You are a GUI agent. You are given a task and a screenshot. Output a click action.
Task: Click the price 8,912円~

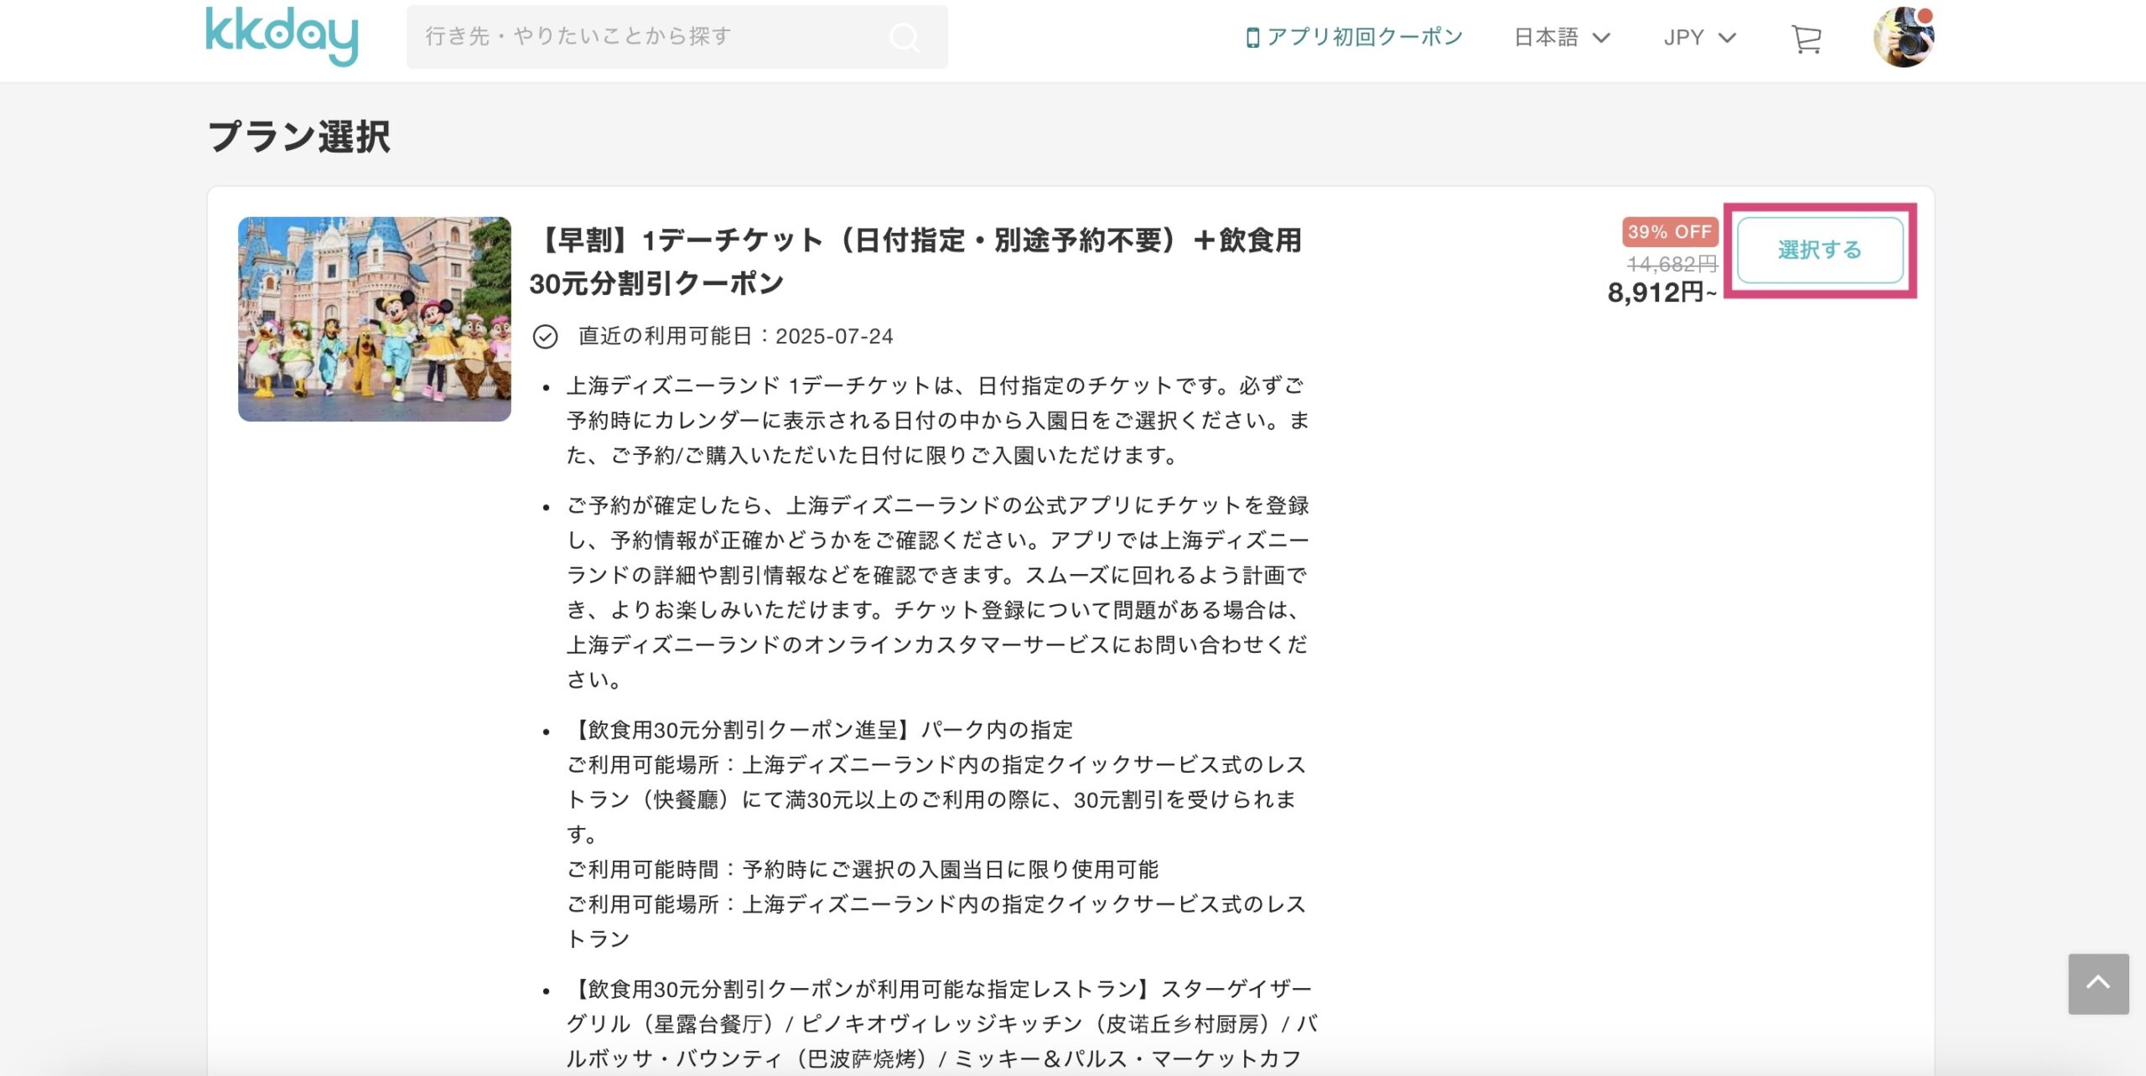1662,292
